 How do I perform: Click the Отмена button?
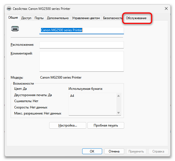tap(114, 151)
